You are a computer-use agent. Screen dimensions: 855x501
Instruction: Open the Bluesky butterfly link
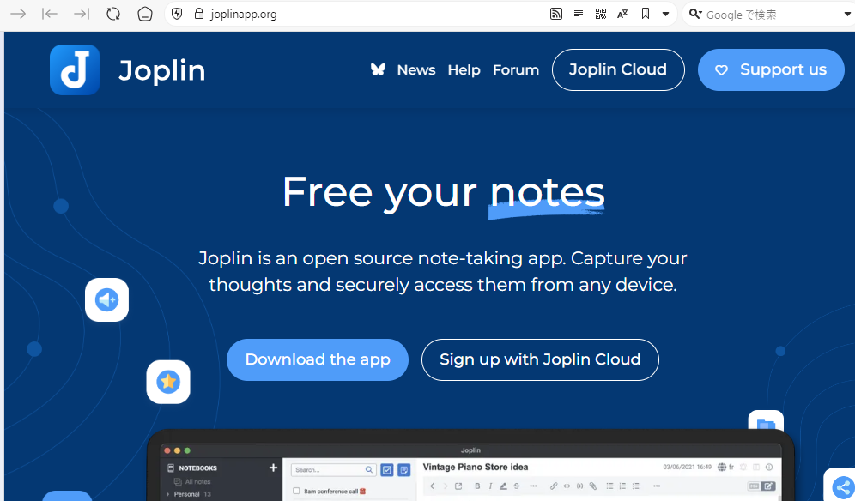click(378, 69)
